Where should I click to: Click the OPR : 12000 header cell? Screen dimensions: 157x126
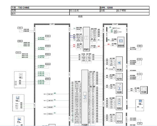124,8
